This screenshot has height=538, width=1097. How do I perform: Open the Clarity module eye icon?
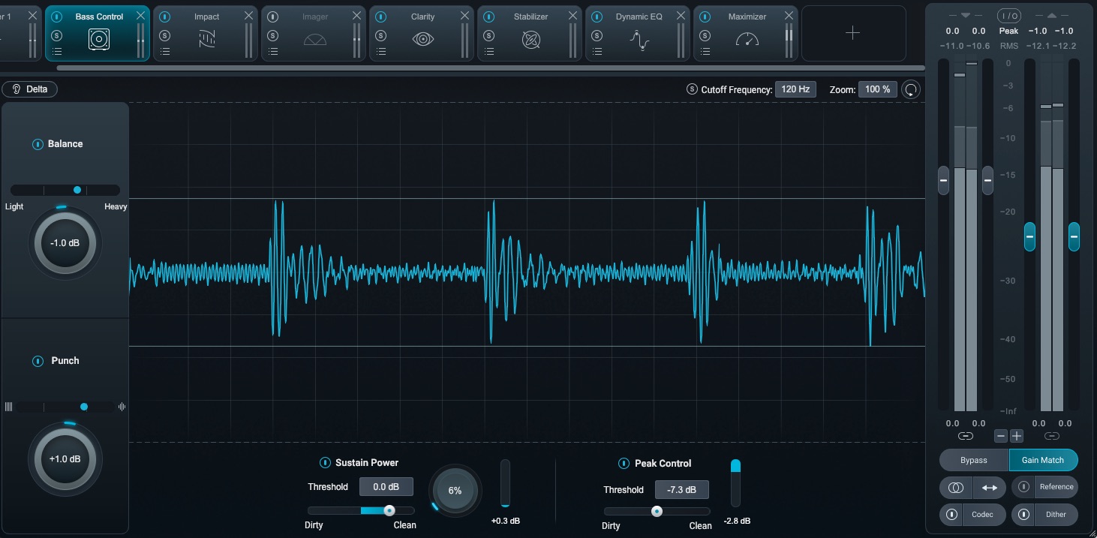point(423,40)
